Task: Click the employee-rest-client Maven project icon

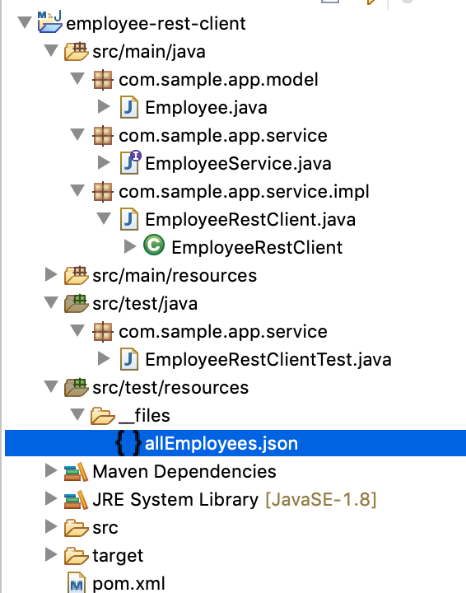Action: (x=50, y=22)
